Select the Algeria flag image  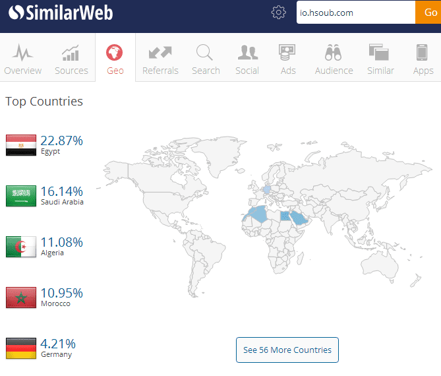pyautogui.click(x=21, y=247)
